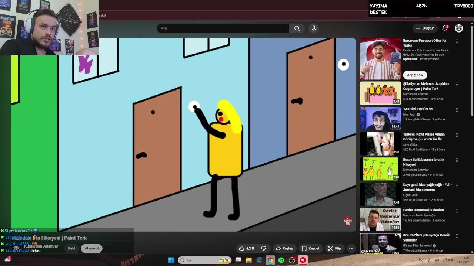Open options for Şükrüye ve Mehmet video
This screenshot has height=266, width=474.
[457, 84]
